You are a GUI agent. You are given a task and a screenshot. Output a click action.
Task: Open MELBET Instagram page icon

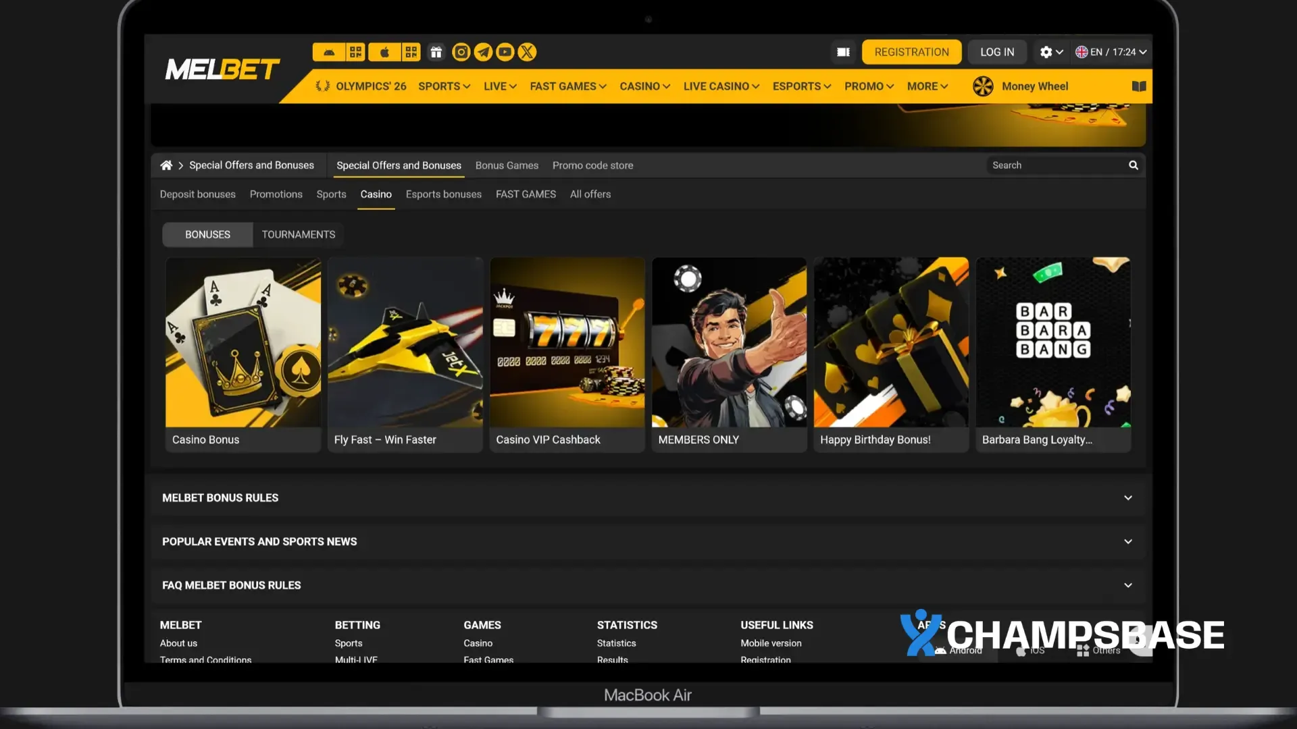pyautogui.click(x=461, y=52)
